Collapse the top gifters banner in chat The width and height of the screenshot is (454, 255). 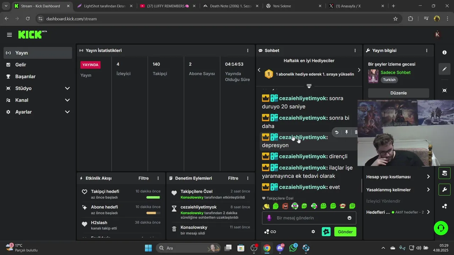309,86
